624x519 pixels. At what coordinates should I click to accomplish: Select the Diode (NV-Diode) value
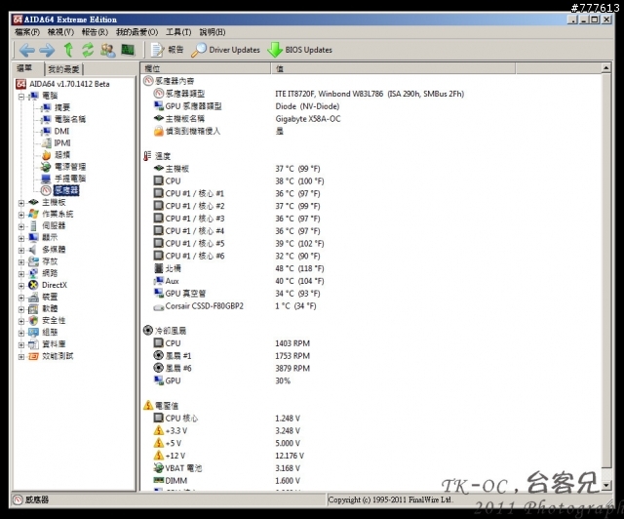[x=307, y=106]
